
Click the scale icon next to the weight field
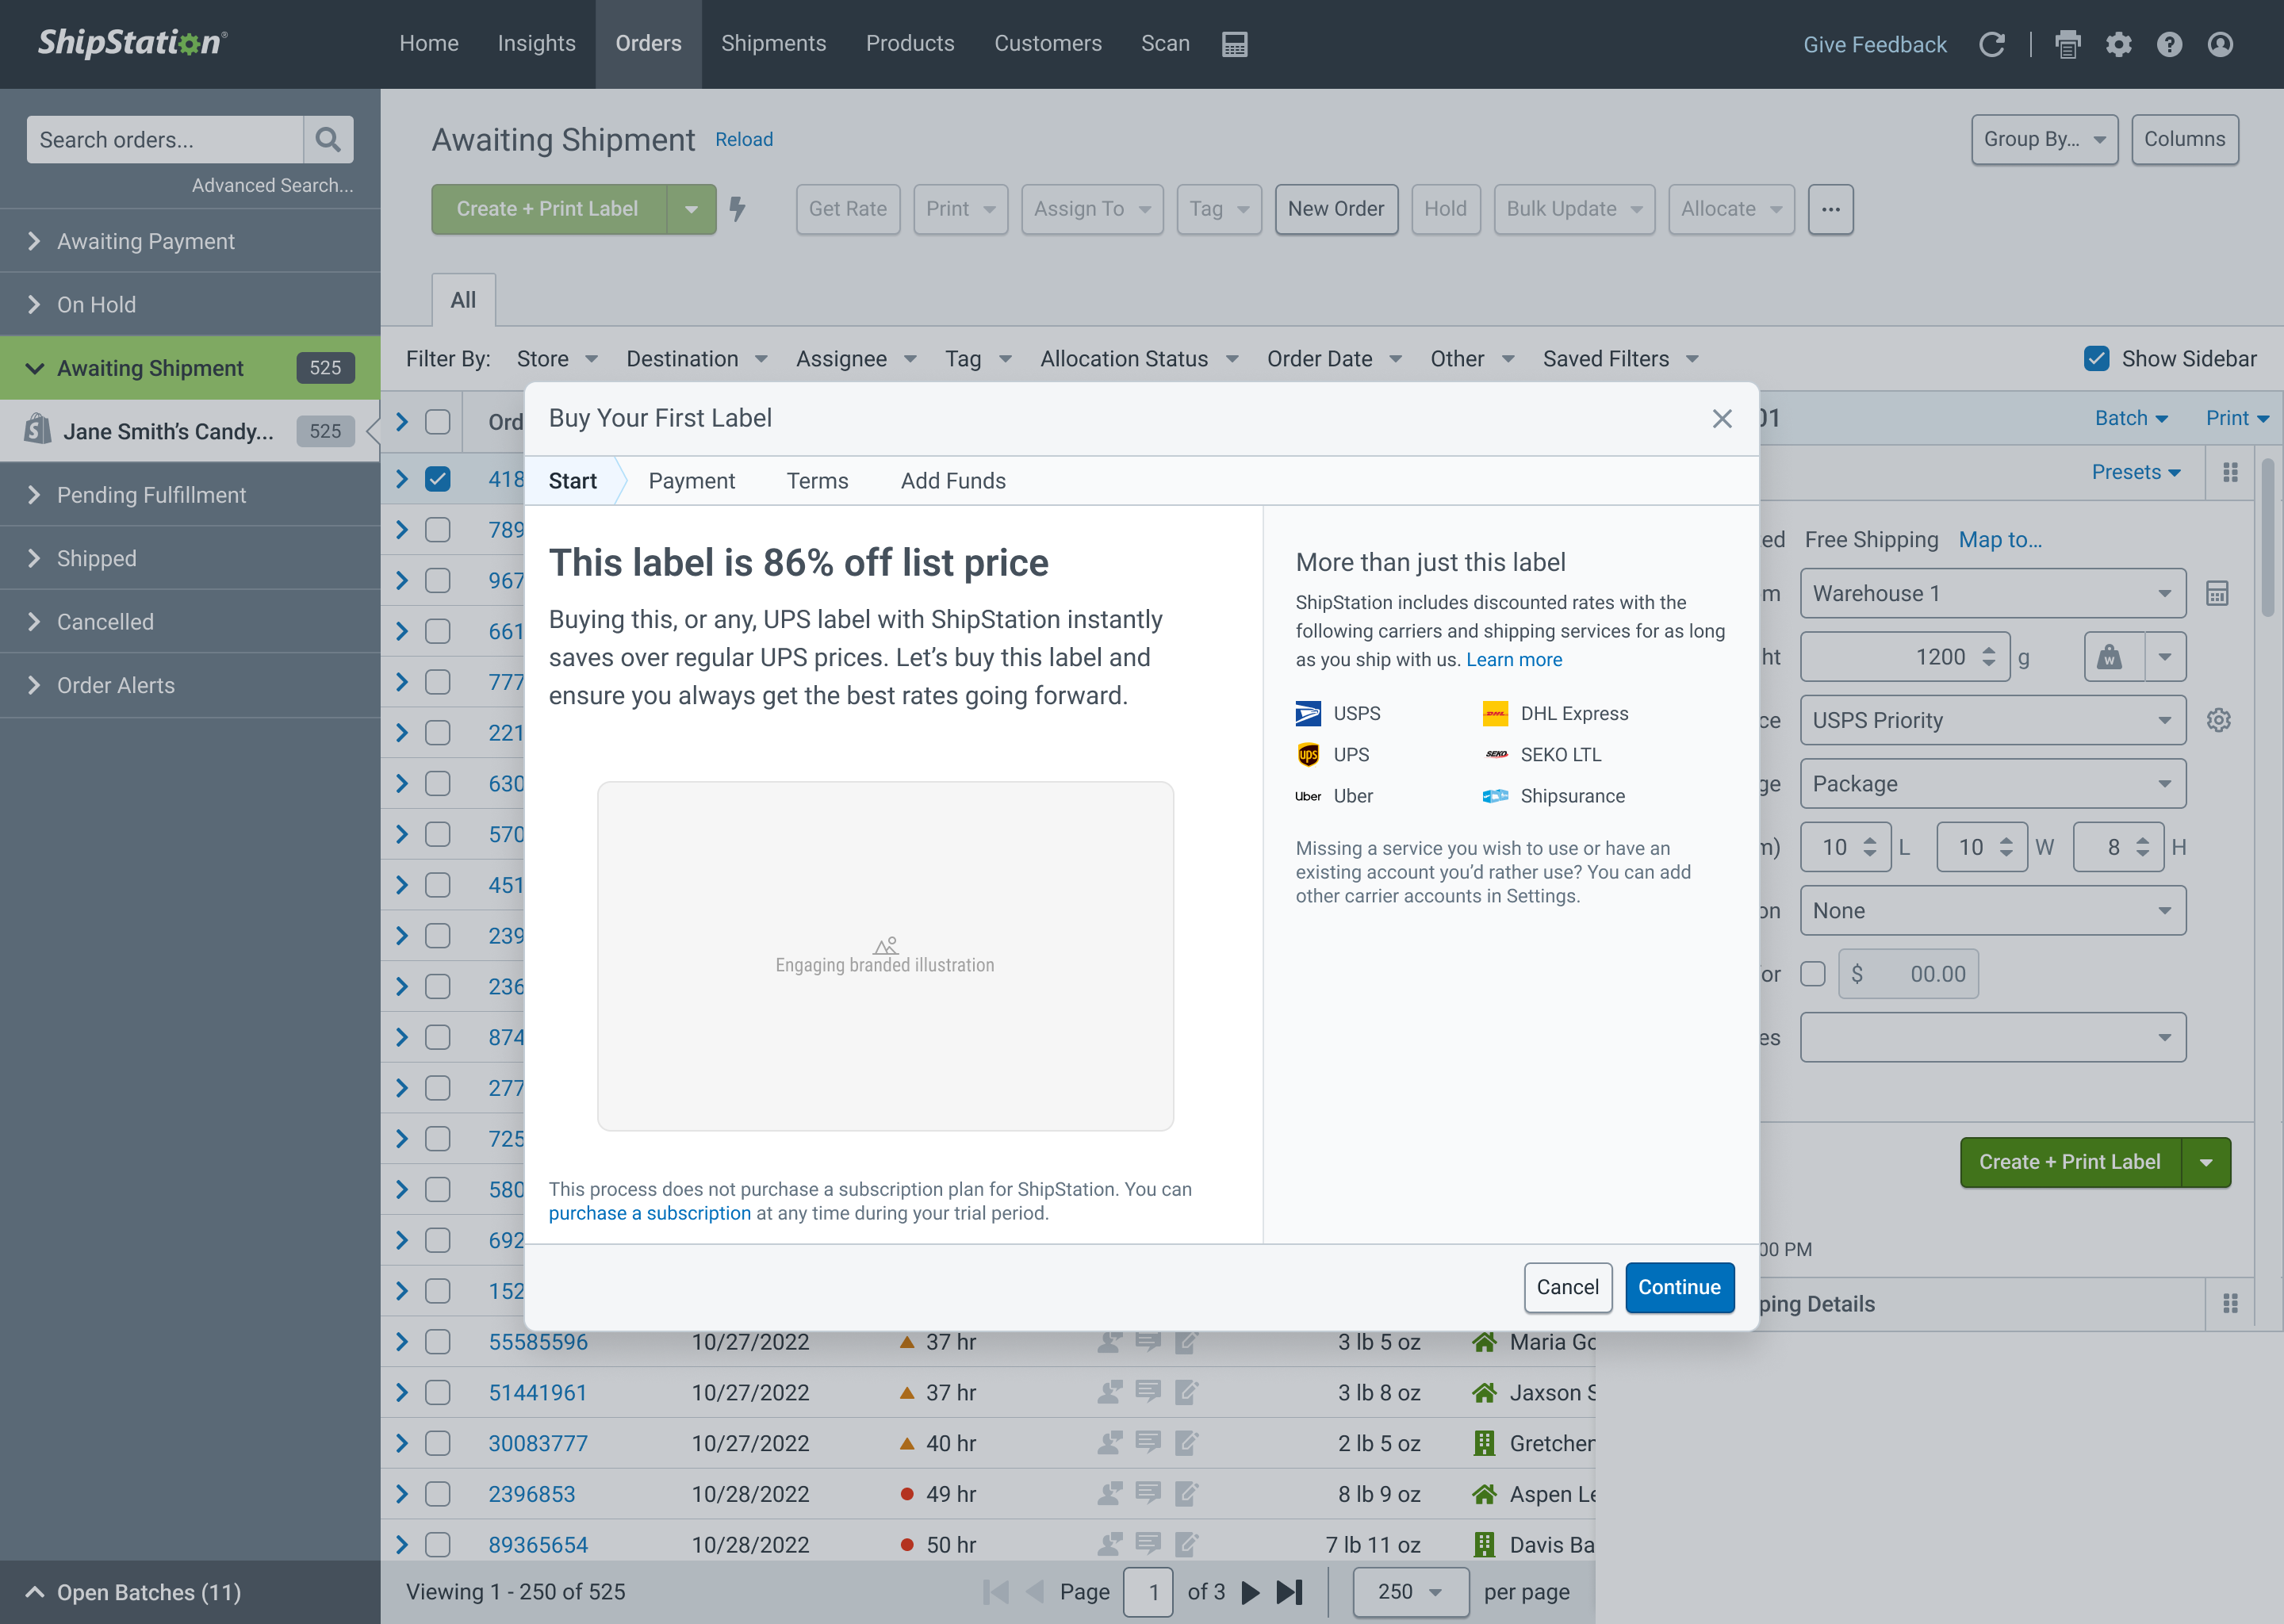coord(2110,657)
